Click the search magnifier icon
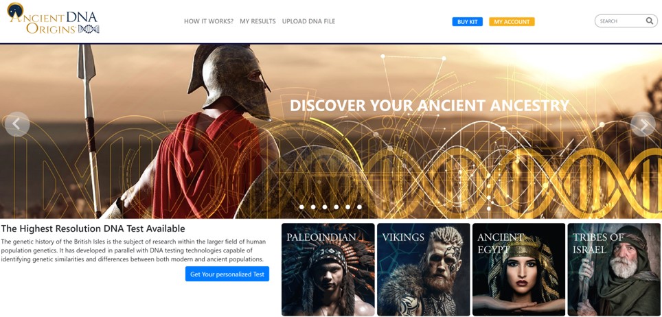Viewport: 662px width, 317px height. click(650, 21)
